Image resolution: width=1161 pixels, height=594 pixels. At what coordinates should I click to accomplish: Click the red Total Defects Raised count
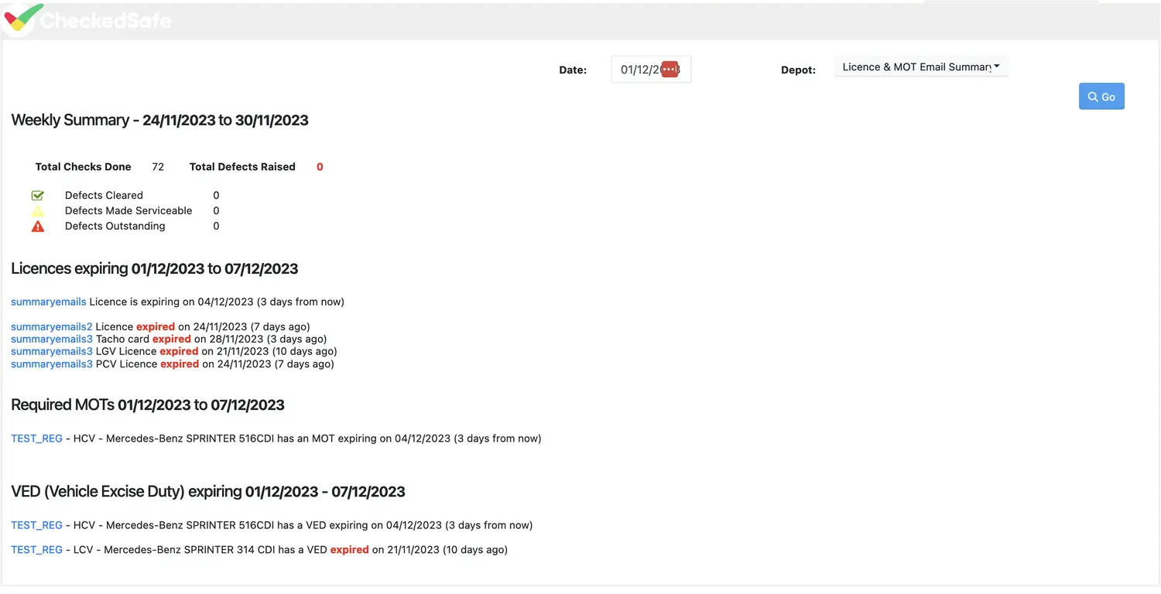[x=320, y=167]
